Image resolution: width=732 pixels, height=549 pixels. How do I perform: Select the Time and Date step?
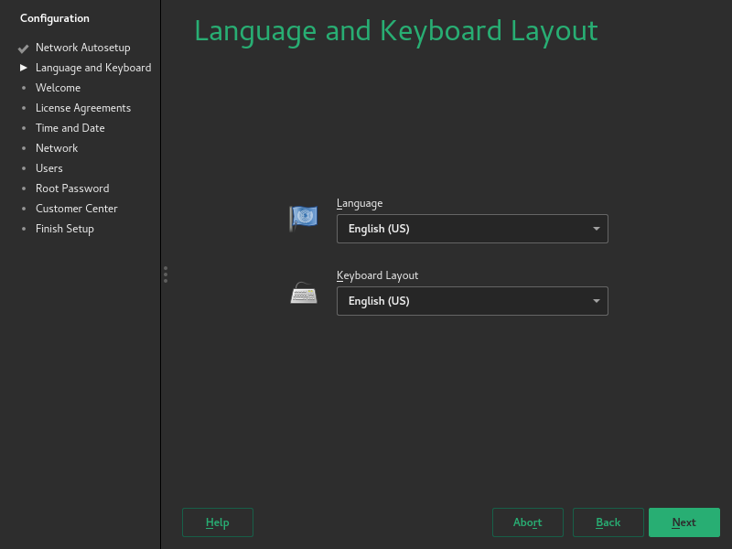[x=70, y=127]
